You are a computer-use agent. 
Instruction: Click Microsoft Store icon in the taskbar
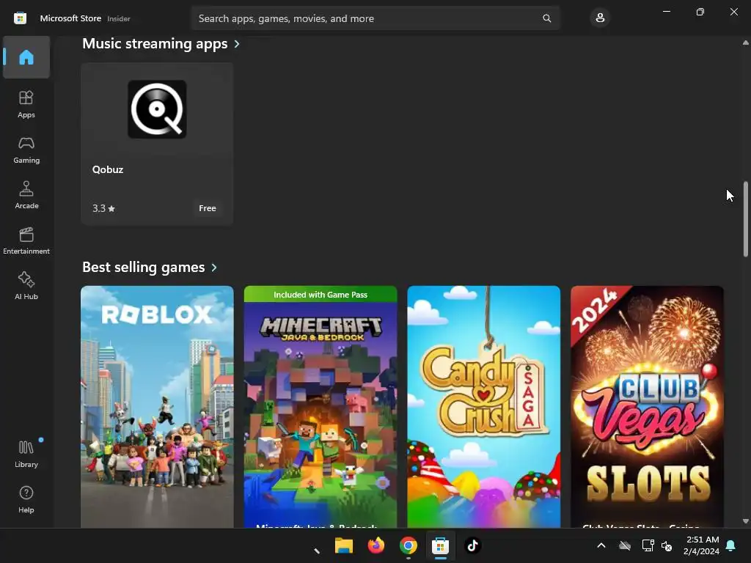click(x=440, y=545)
